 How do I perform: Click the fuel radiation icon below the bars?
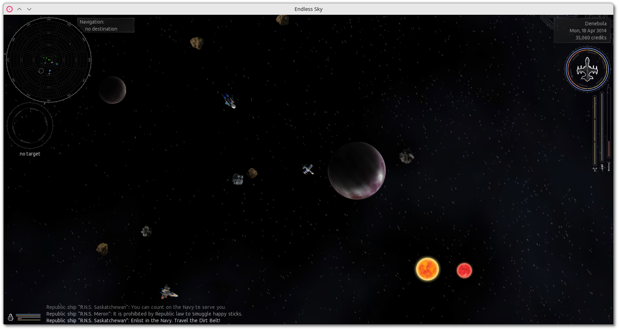pos(595,169)
